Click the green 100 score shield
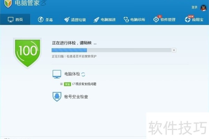Screen dimensions: 209x139 click(x=28, y=53)
